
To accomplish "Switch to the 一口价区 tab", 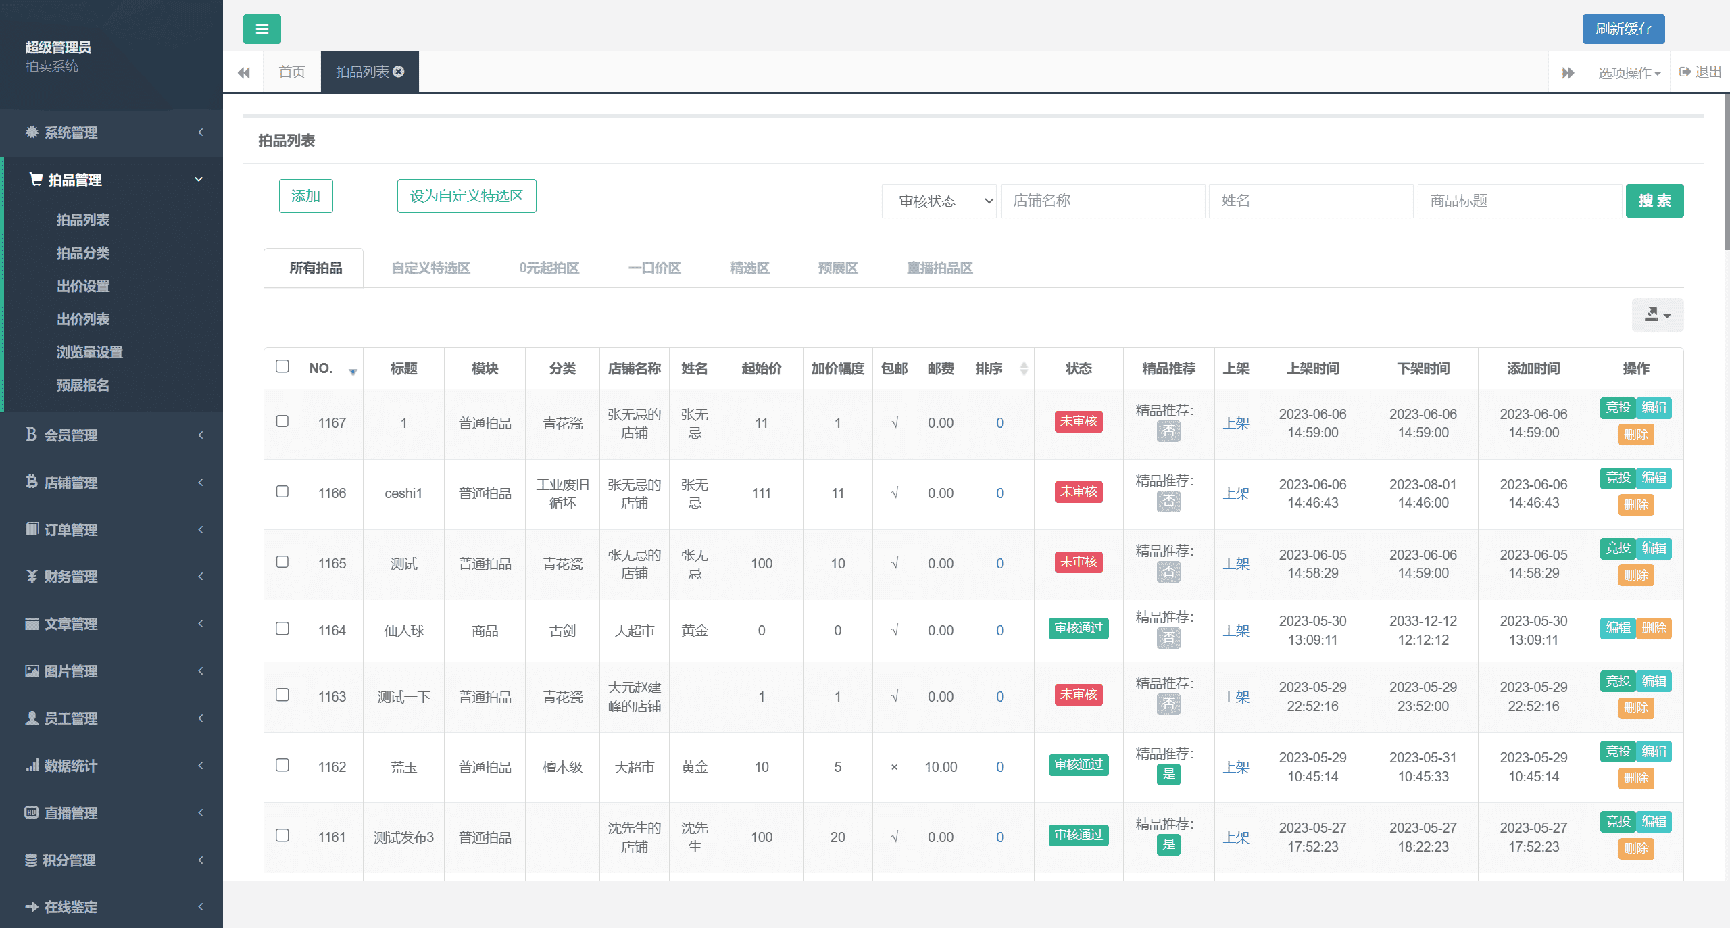I will pos(655,268).
